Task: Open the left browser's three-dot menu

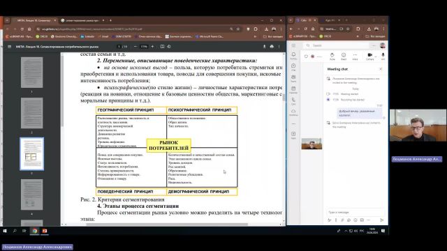Action: (281, 29)
